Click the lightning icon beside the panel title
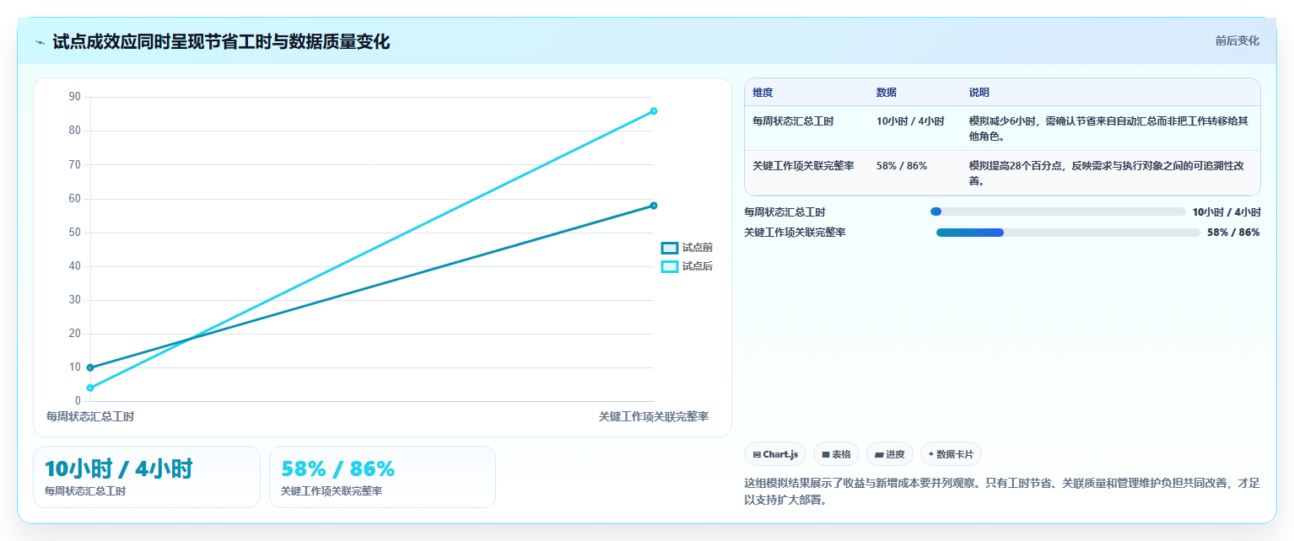Screen dimensions: 1294x541 click(x=40, y=42)
